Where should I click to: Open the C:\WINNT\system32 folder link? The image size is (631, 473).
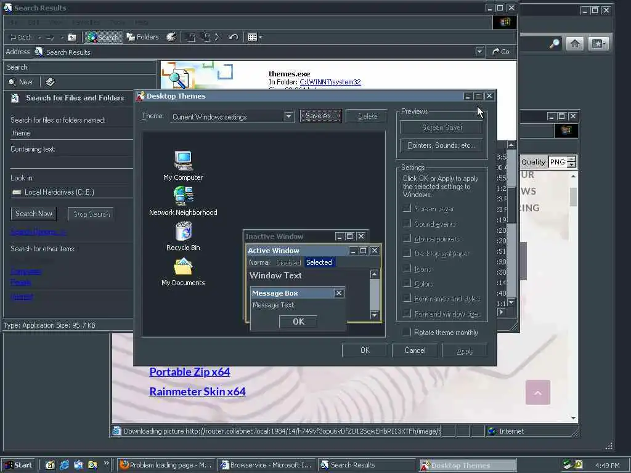coord(330,82)
